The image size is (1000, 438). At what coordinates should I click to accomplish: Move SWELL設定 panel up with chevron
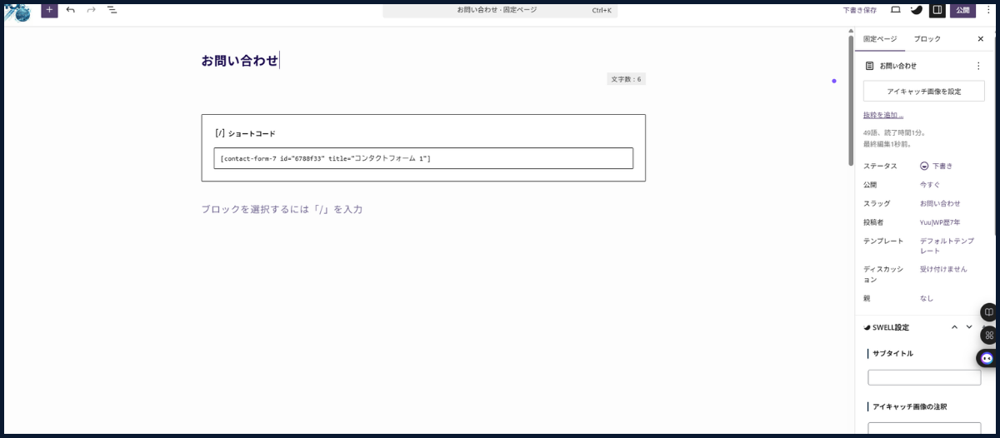(955, 327)
